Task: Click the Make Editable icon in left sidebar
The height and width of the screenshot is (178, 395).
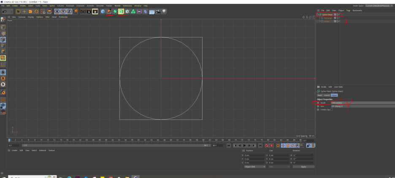Action: click(x=3, y=19)
